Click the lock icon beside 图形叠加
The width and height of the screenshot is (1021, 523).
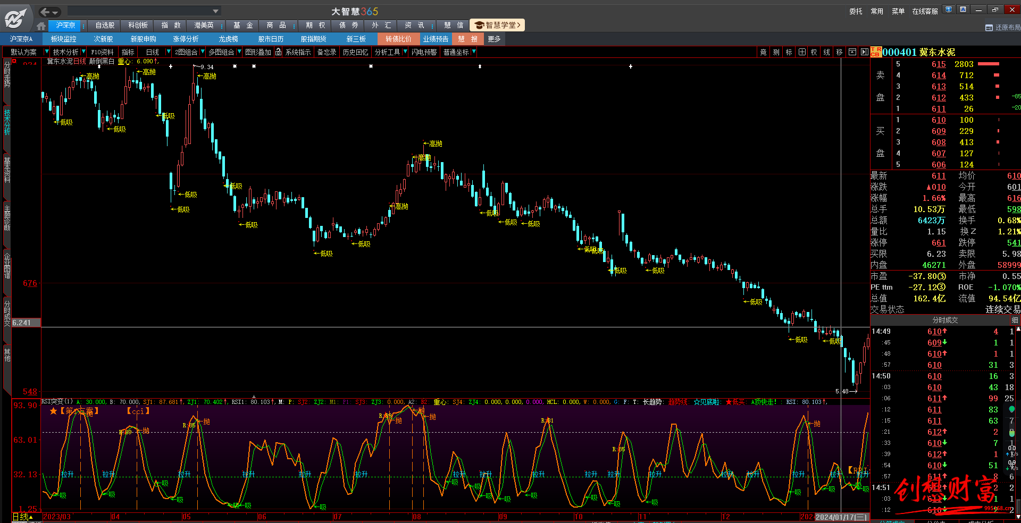[278, 52]
